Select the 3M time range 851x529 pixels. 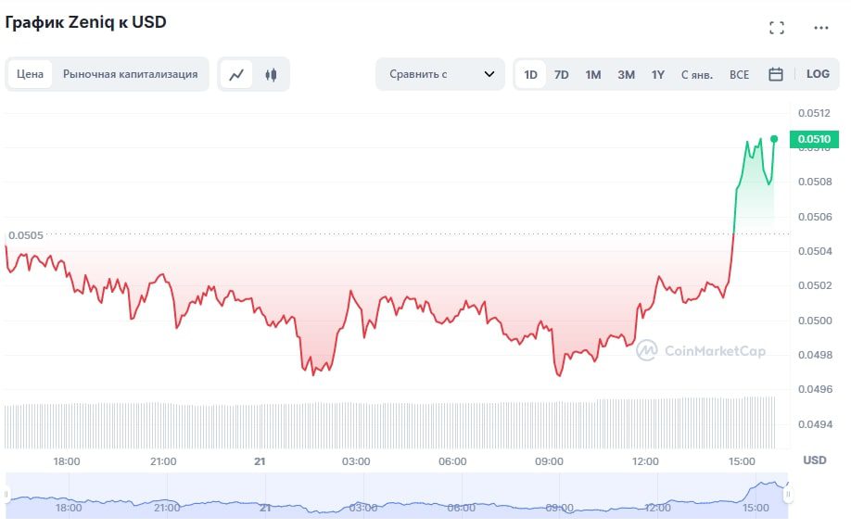pos(626,75)
